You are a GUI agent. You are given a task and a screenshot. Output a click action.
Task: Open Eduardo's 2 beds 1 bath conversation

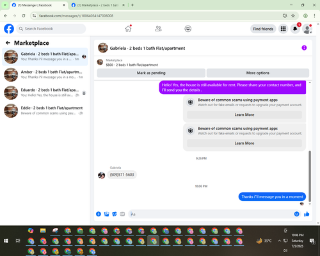(45, 93)
